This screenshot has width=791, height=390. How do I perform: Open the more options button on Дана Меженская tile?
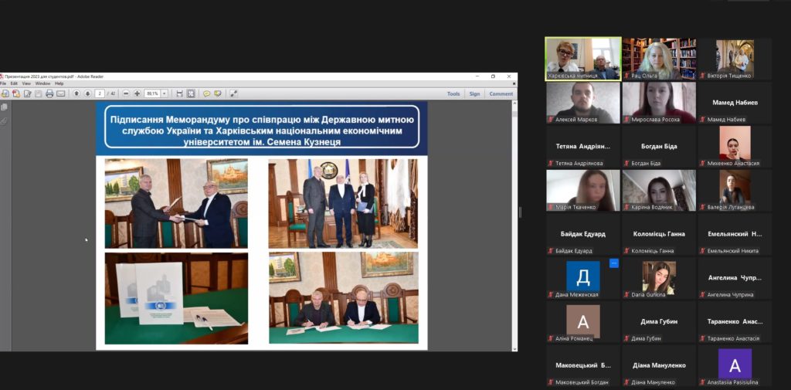tap(614, 263)
